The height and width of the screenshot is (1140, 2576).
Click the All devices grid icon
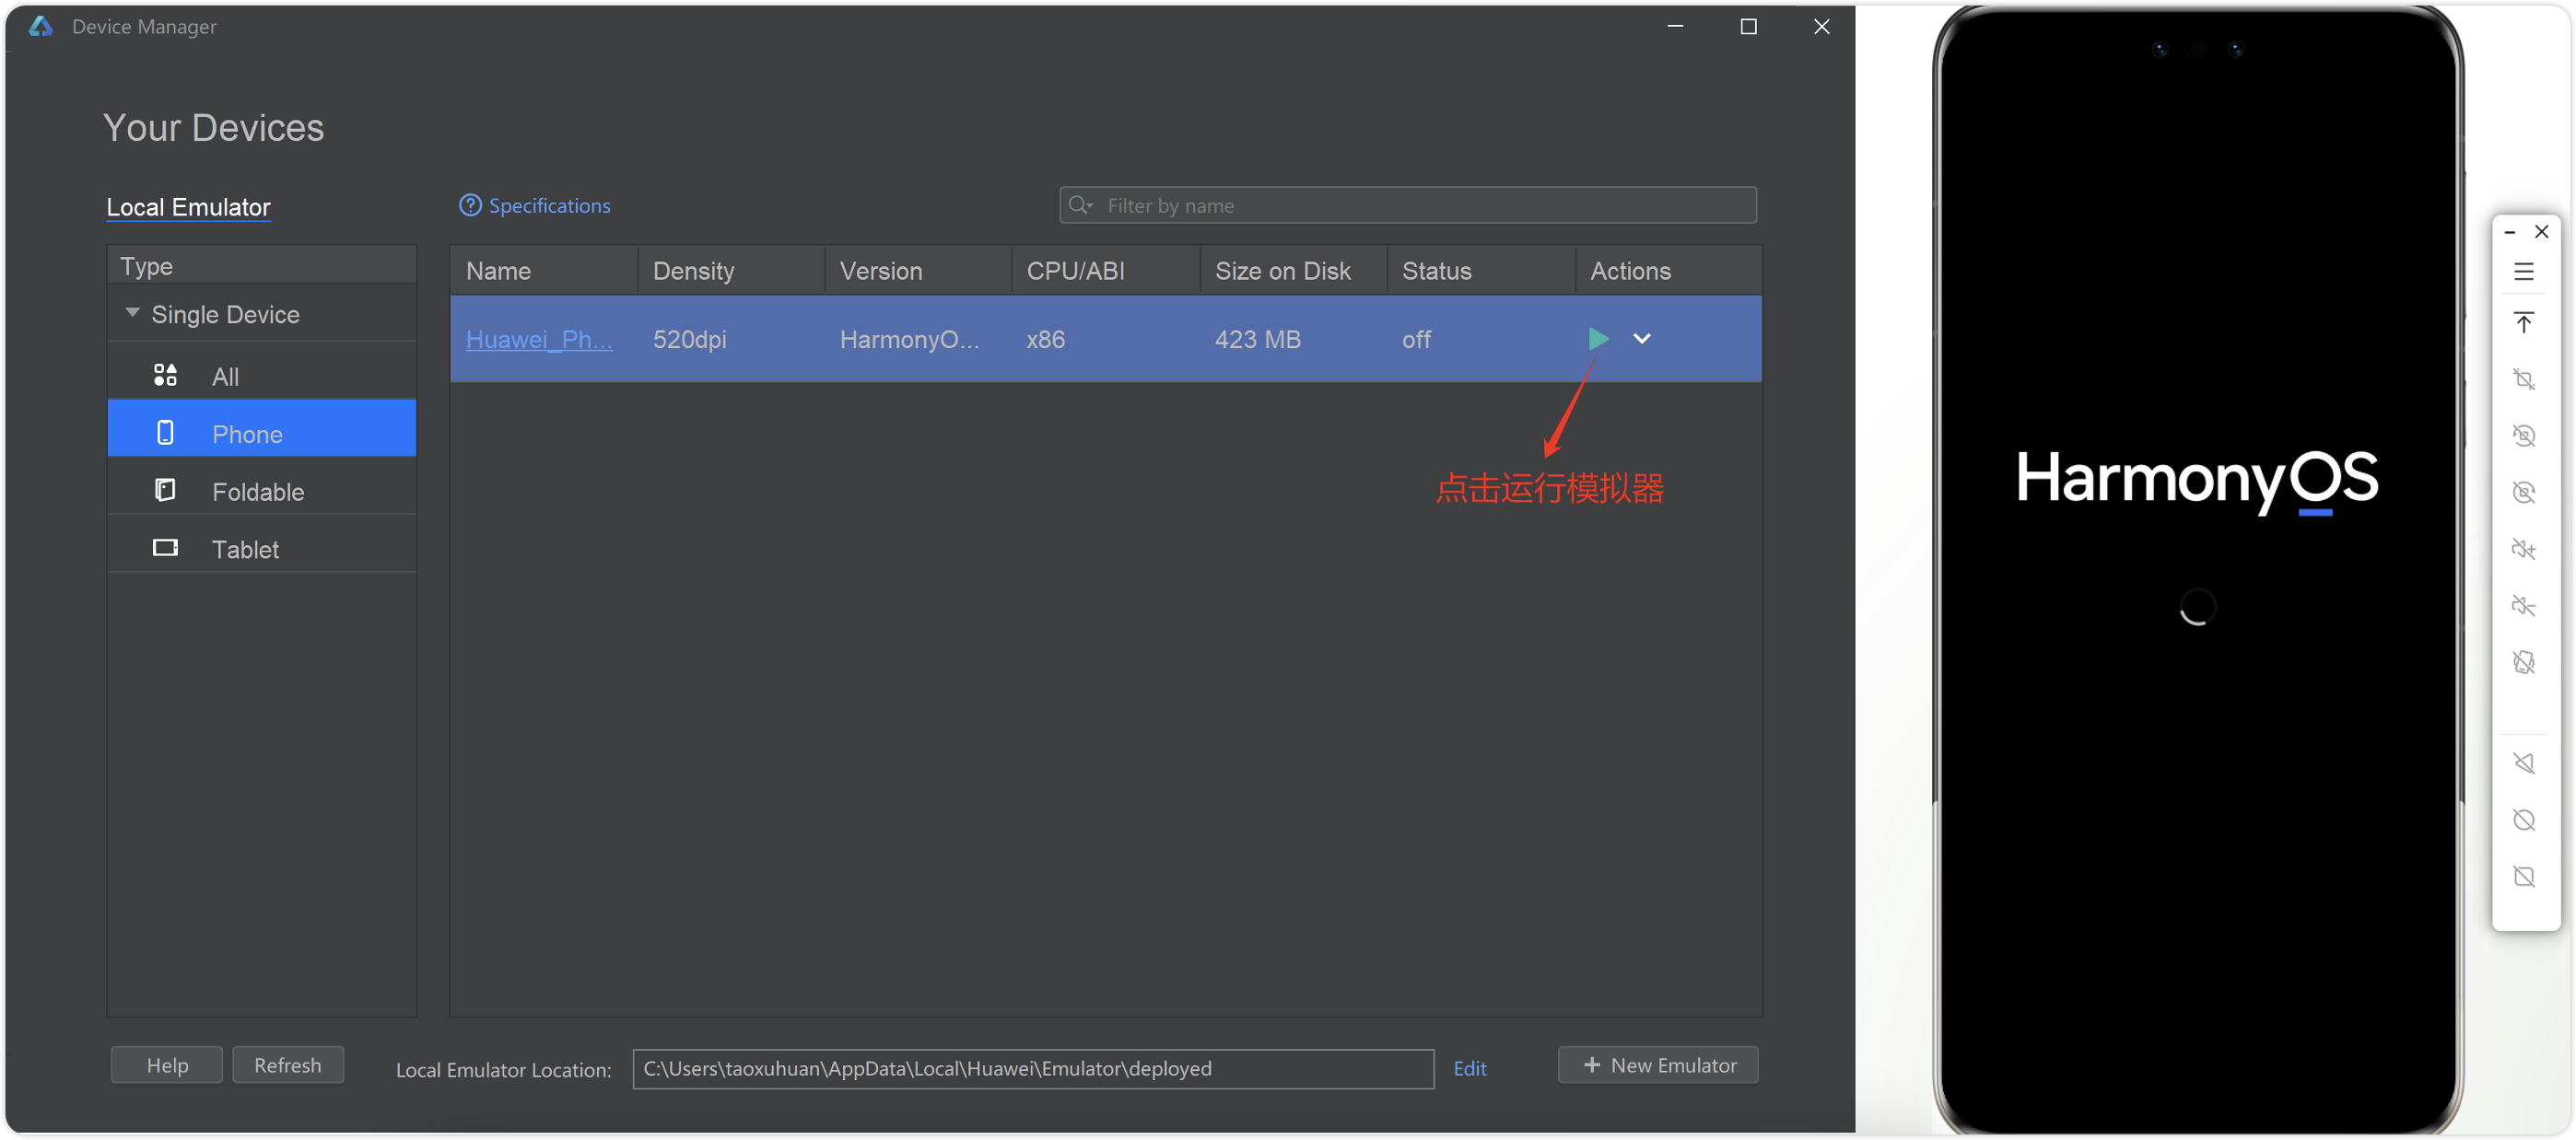(x=165, y=375)
